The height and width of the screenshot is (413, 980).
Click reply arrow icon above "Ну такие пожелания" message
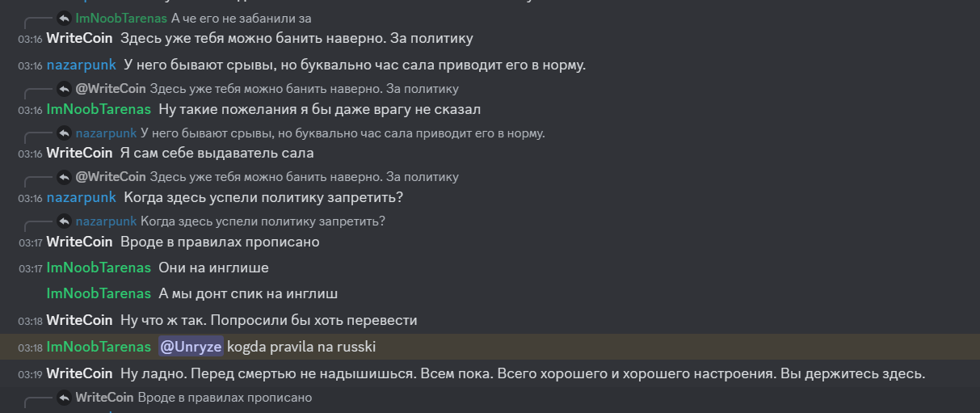[x=64, y=89]
